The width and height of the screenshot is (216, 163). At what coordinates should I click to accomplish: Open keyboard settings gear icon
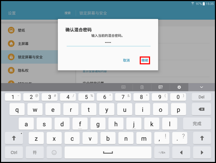click(179, 87)
